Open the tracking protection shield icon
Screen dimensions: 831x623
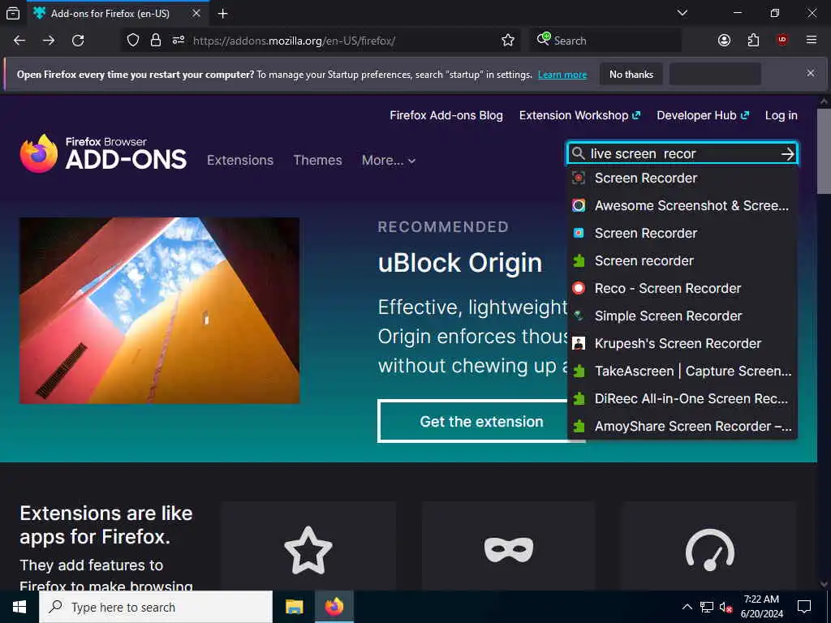(x=133, y=41)
